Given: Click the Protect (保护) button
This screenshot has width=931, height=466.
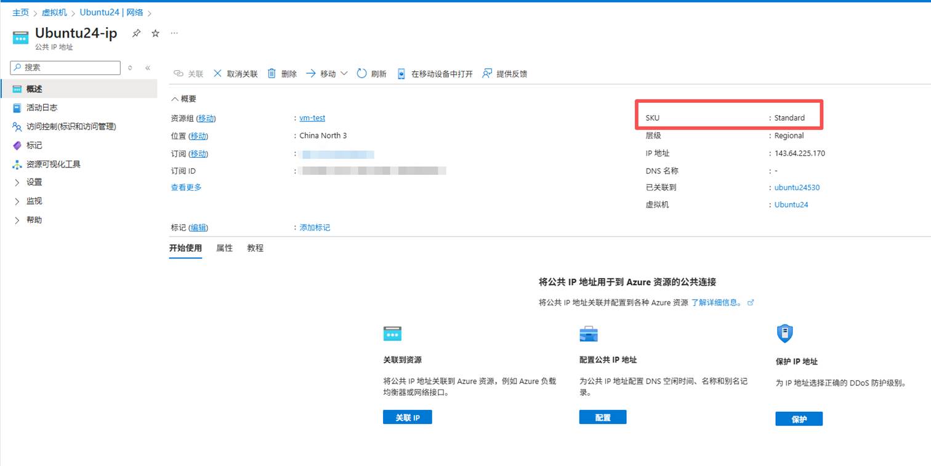Looking at the screenshot, I should [799, 419].
